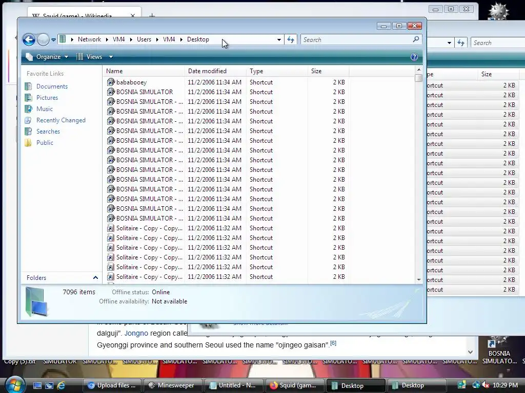525x393 pixels.
Task: Select the Recently Changed link icon
Action: 29,120
